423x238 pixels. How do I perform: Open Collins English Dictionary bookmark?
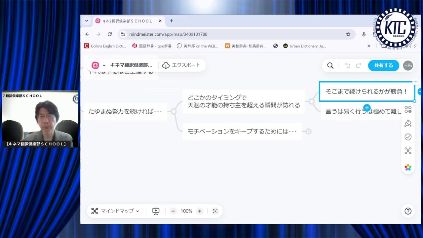coord(105,46)
